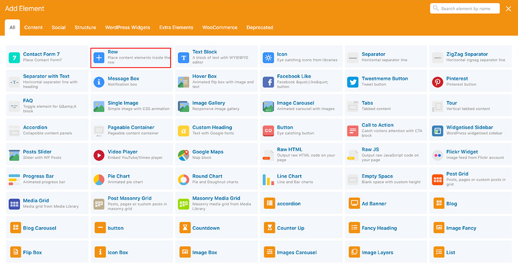Click the Contact Form 7 teal icon
This screenshot has width=518, height=263.
click(x=14, y=57)
